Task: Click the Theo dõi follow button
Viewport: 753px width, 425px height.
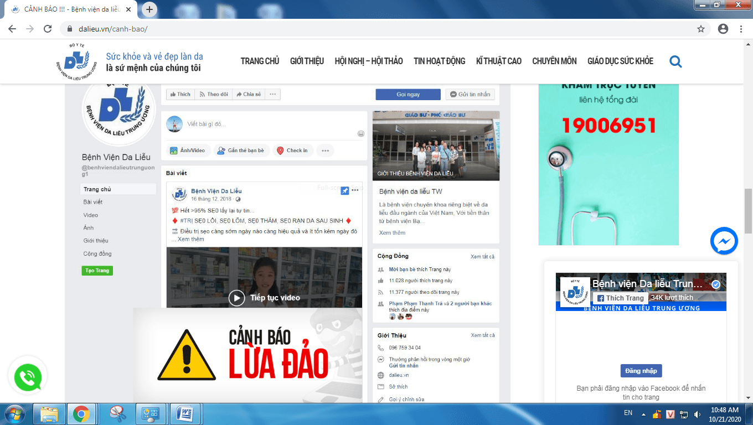Action: (213, 95)
